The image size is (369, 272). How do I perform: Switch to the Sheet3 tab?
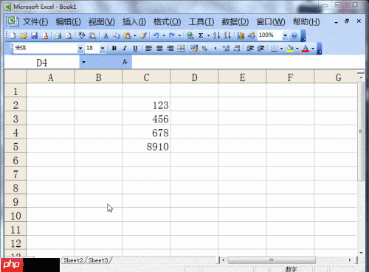pyautogui.click(x=98, y=260)
